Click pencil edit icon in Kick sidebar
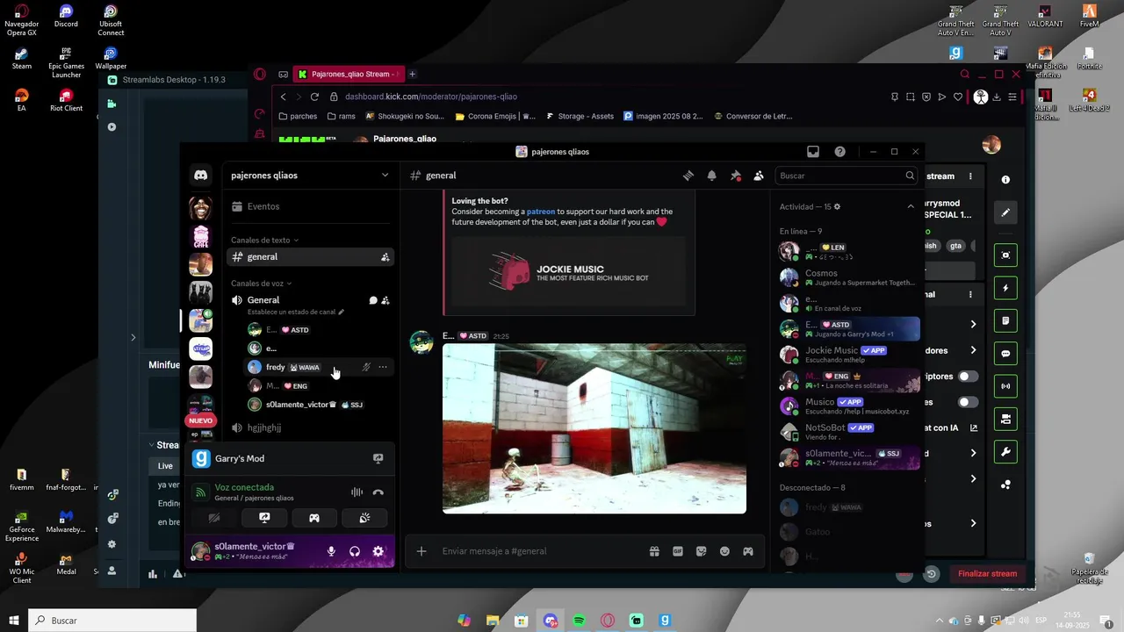This screenshot has height=632, width=1124. [x=1005, y=212]
